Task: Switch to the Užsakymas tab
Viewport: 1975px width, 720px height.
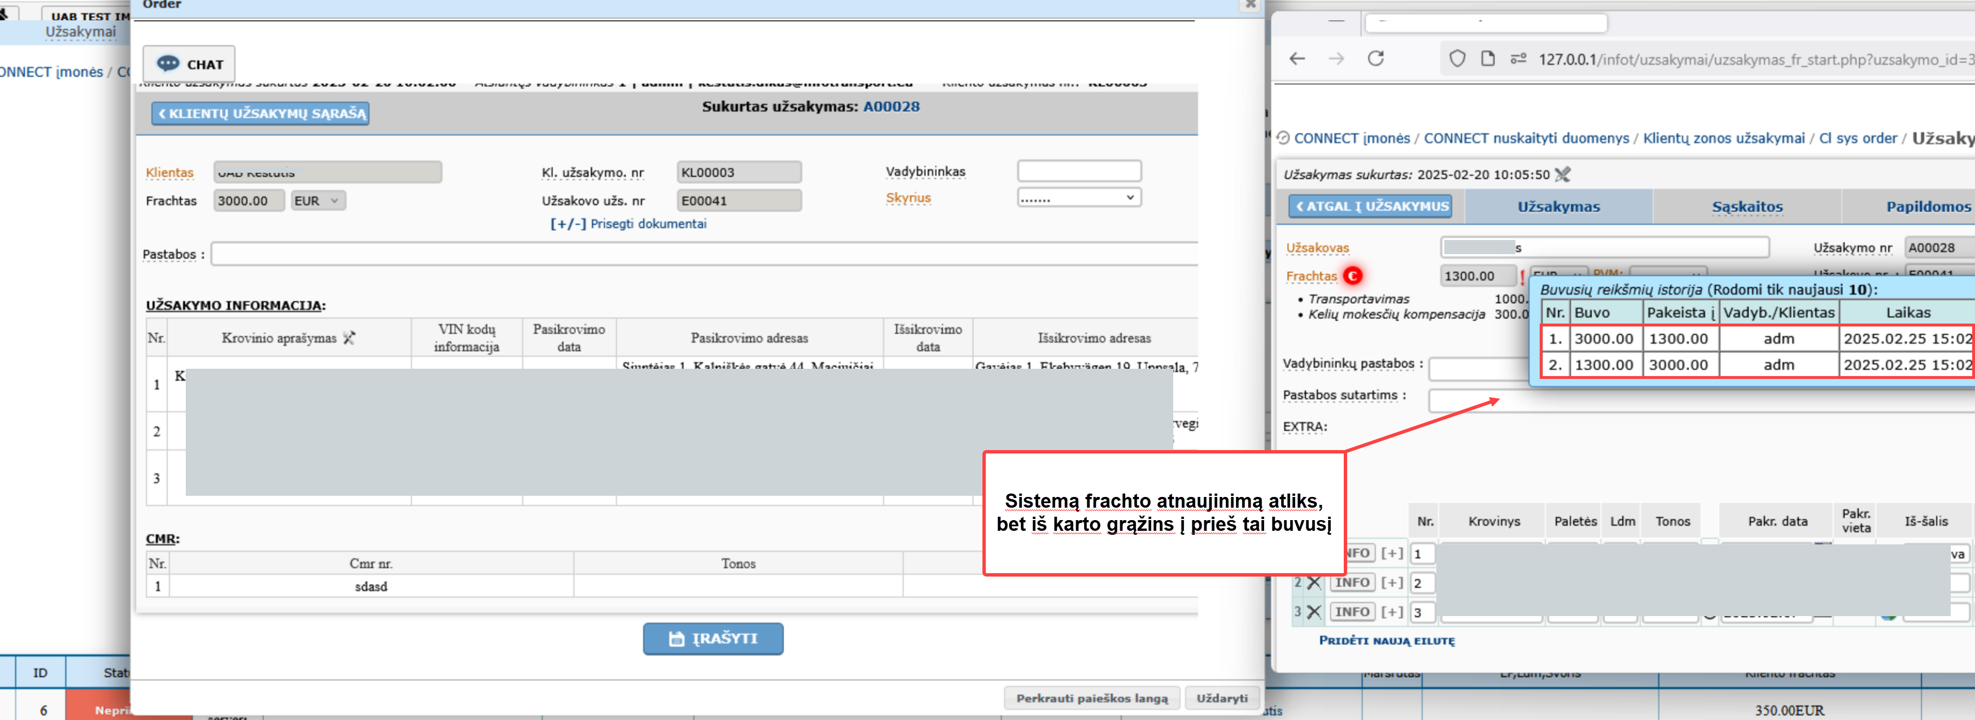Action: (1559, 206)
